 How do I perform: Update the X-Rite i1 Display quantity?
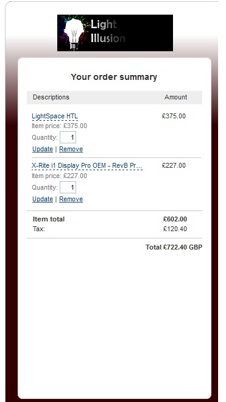(x=43, y=199)
